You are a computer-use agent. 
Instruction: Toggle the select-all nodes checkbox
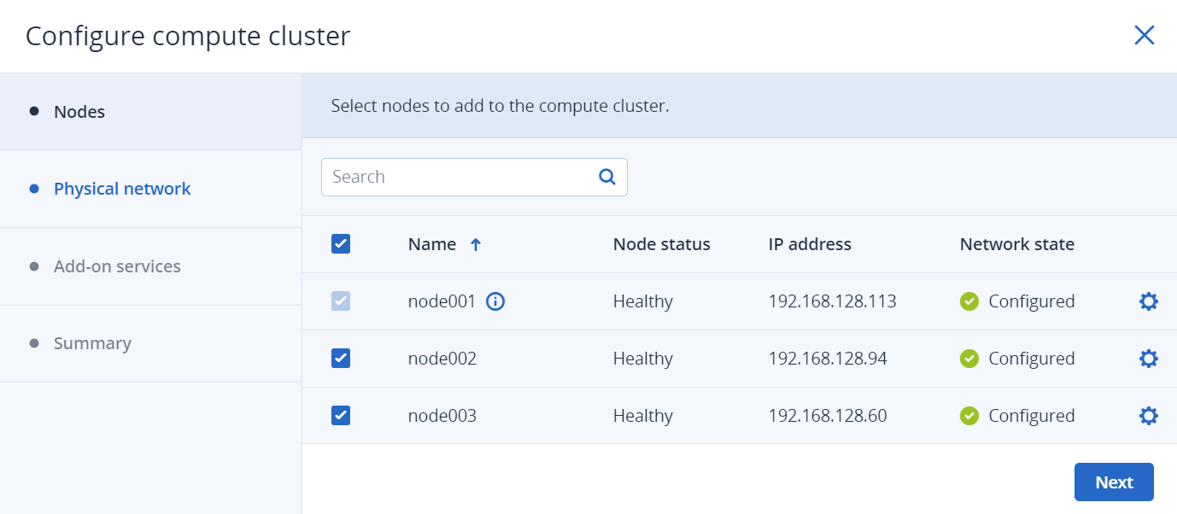tap(341, 244)
